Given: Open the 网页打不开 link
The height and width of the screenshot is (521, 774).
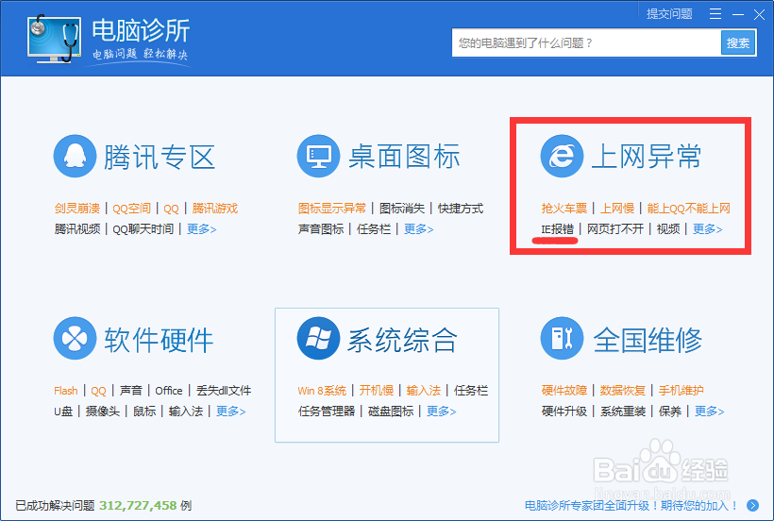Looking at the screenshot, I should pos(615,229).
